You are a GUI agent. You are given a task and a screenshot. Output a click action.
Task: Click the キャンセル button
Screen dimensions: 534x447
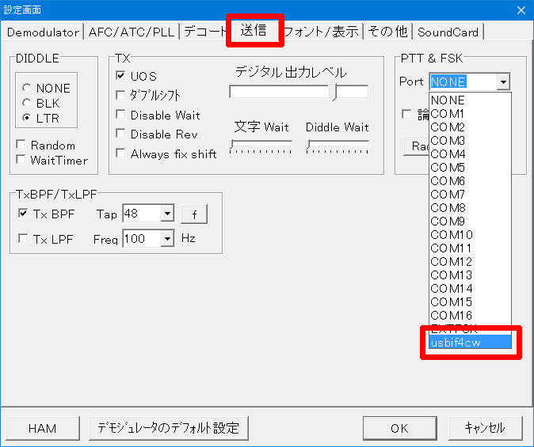tap(485, 428)
